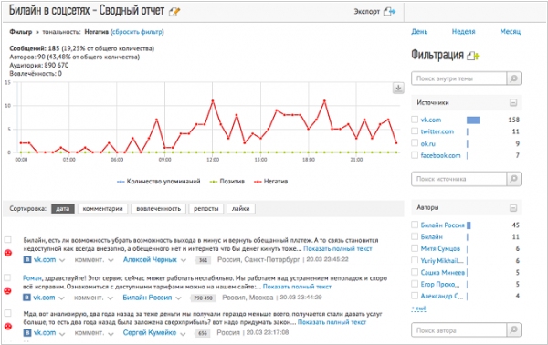Click the Экспорт export icon
The width and height of the screenshot is (548, 345).
389,12
